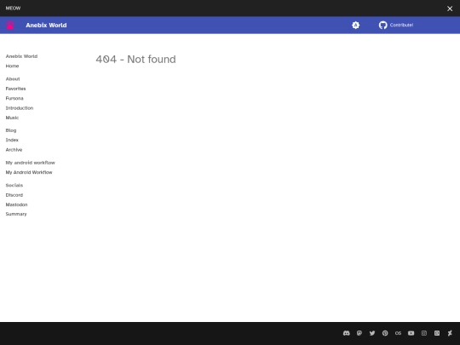Image resolution: width=460 pixels, height=345 pixels.
Task: Click the 404 - Not found heading
Action: (x=135, y=60)
